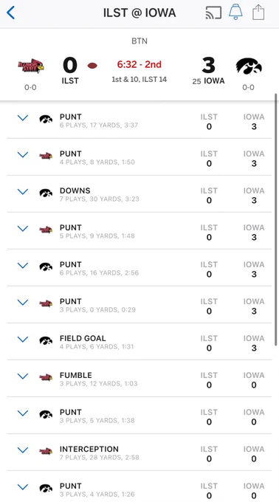Tap the ILST team abbreviation in header
The image size is (279, 502).
coord(70,80)
